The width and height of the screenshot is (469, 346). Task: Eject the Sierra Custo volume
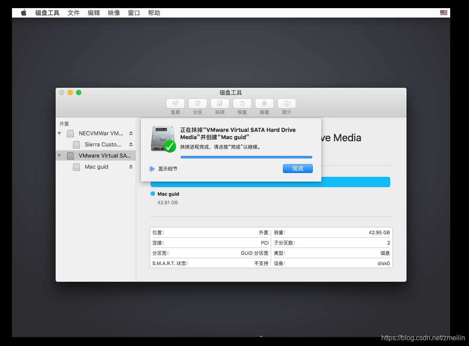(131, 144)
